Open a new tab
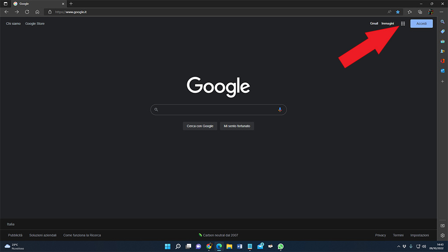This screenshot has width=448, height=252. 71,3
